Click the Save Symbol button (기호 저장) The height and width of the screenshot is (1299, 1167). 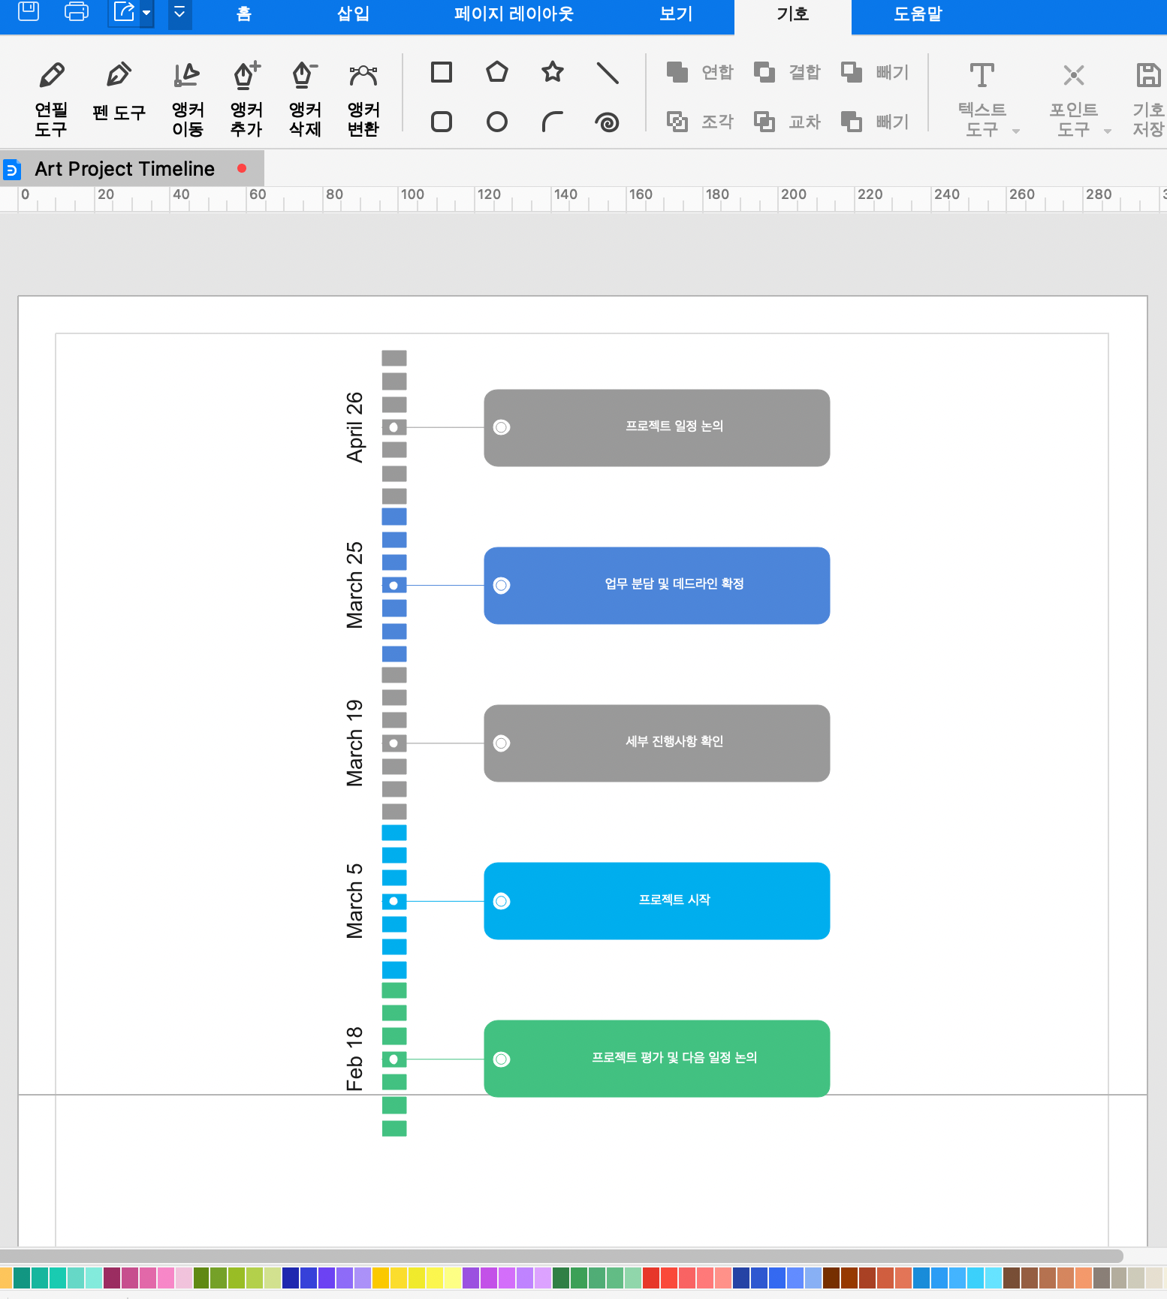(x=1148, y=99)
